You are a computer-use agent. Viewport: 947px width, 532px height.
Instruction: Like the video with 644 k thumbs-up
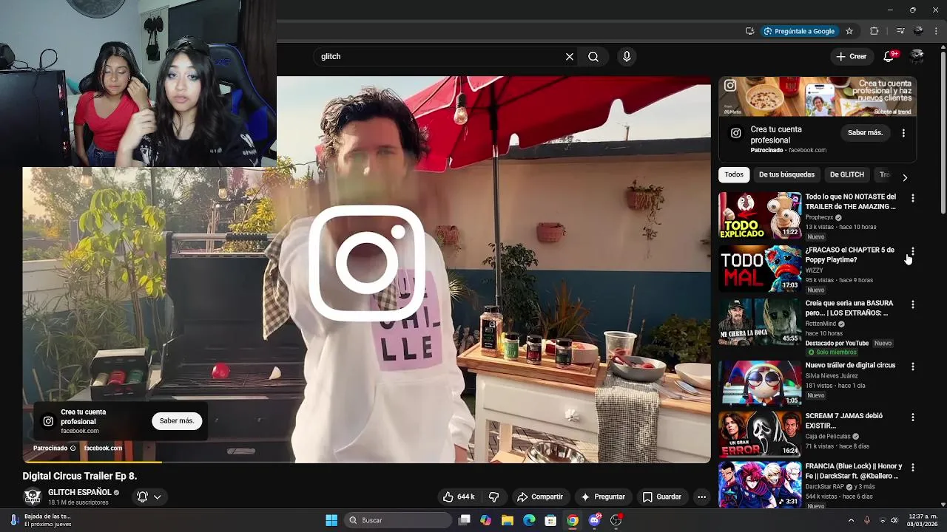click(x=459, y=497)
